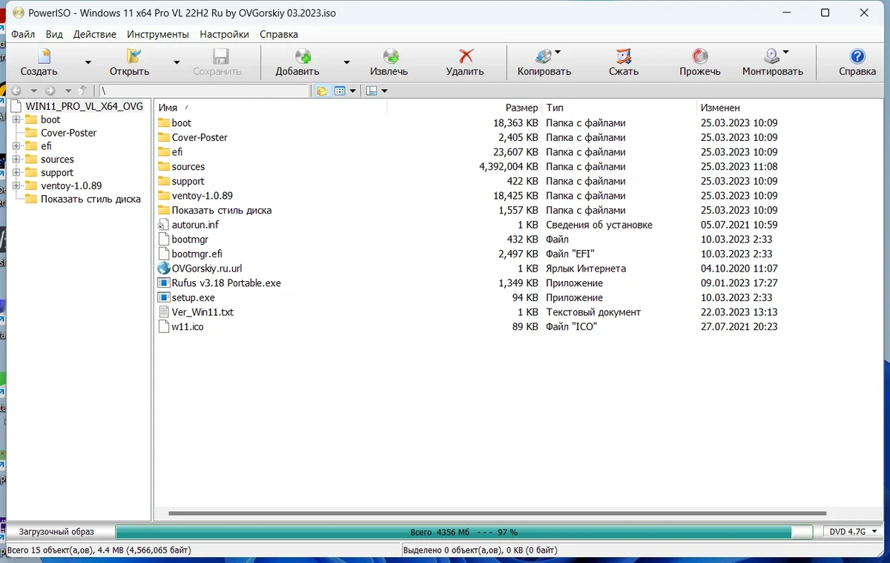Open the Вид menu

(x=54, y=34)
